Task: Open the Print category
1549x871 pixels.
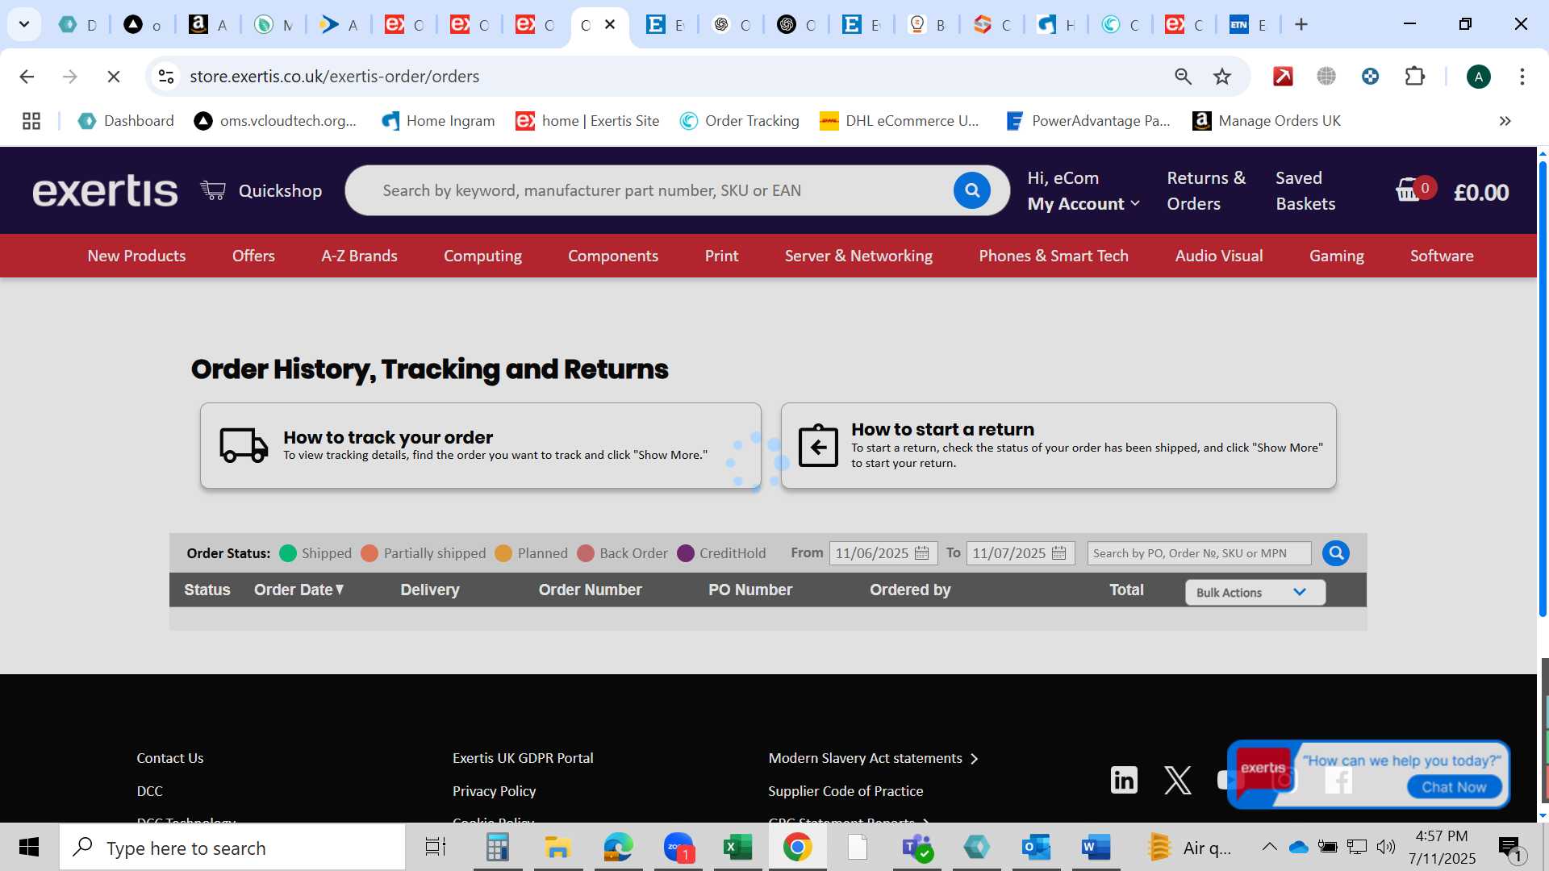Action: tap(721, 256)
